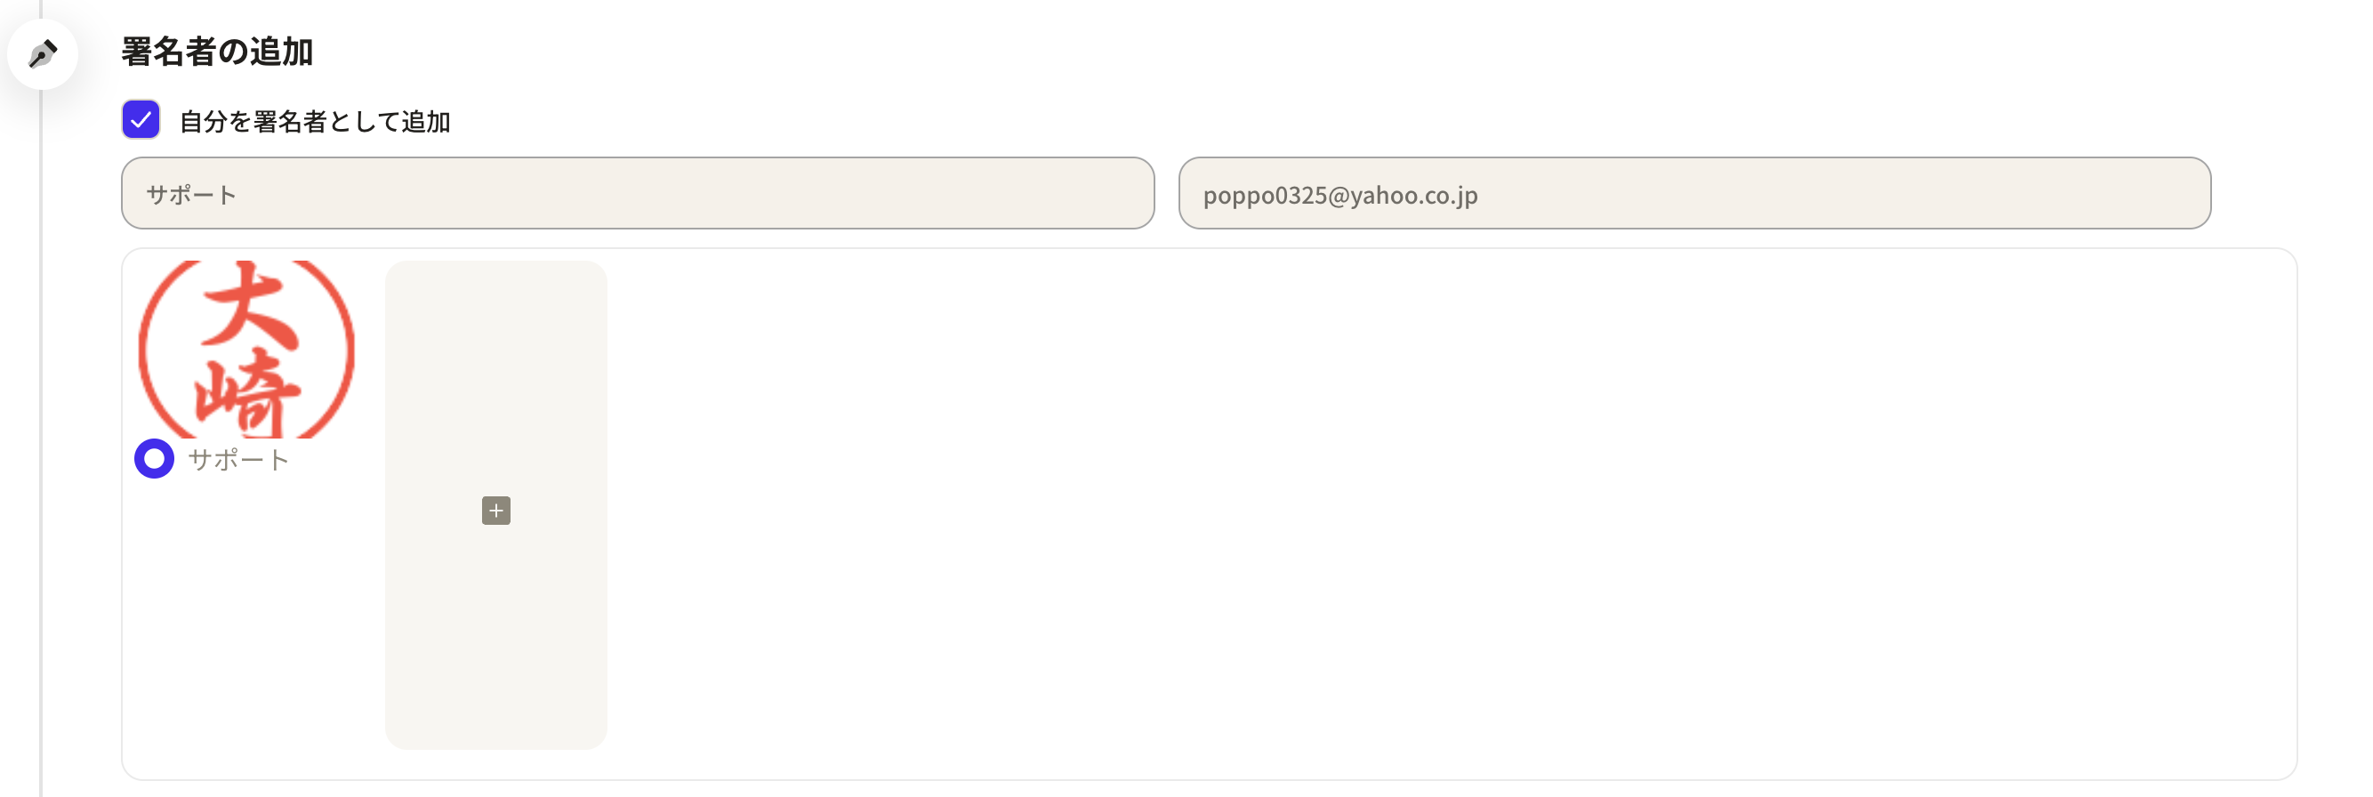This screenshot has height=797, width=2373.
Task: Click the purple checkmark box
Action: (x=141, y=120)
